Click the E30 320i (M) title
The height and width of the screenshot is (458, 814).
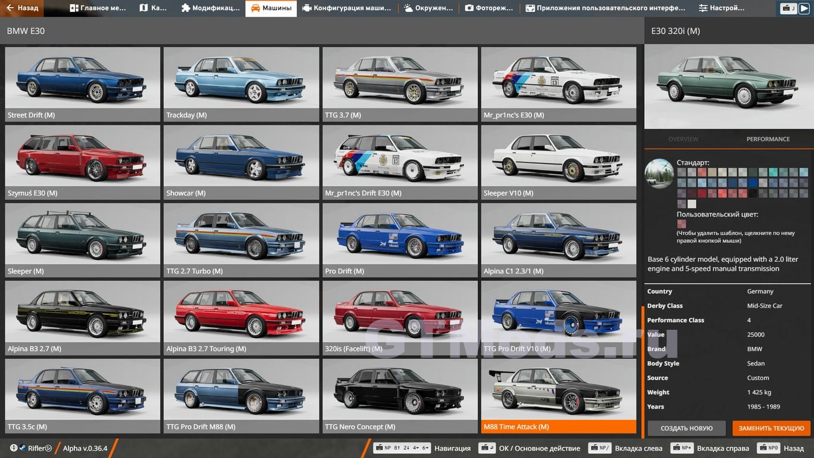[x=675, y=30]
